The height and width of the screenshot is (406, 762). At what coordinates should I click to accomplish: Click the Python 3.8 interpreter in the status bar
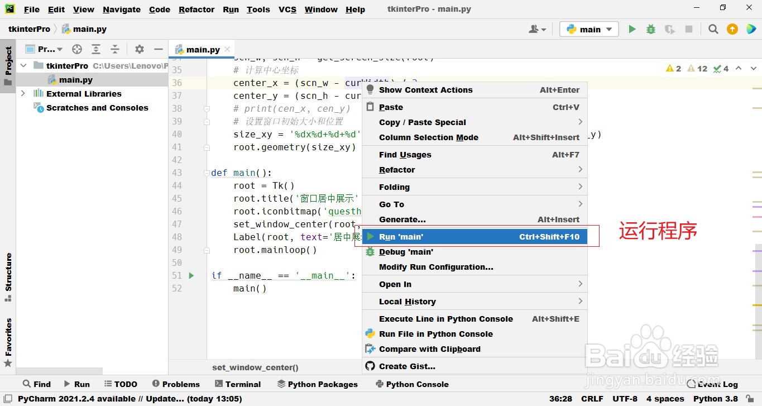coord(715,399)
